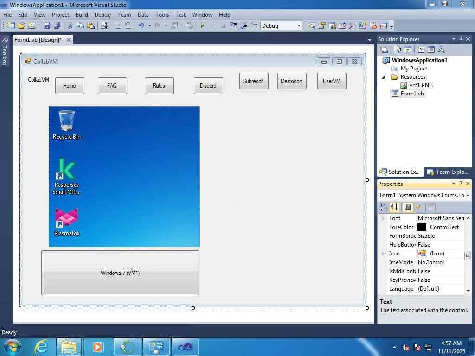
Task: Click the Undo arrow icon
Action: (x=141, y=26)
